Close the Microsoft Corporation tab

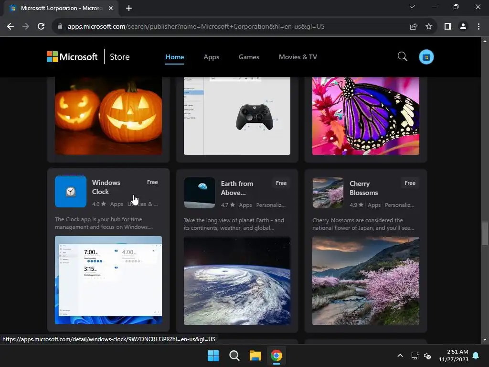tap(111, 8)
